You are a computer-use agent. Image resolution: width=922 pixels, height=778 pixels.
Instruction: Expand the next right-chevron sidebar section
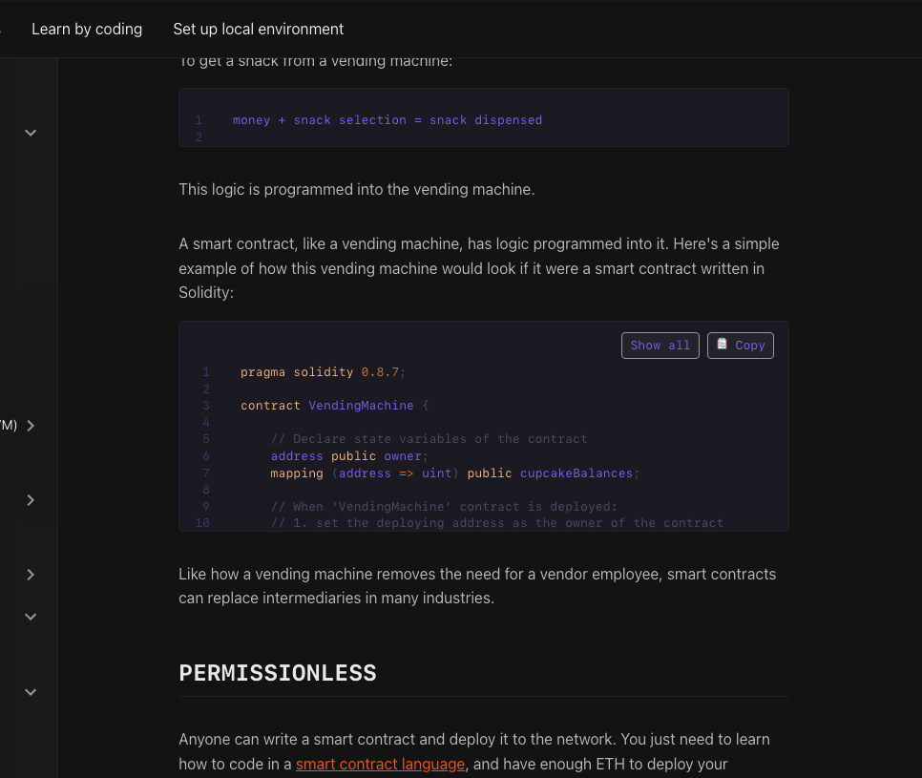pyautogui.click(x=30, y=574)
